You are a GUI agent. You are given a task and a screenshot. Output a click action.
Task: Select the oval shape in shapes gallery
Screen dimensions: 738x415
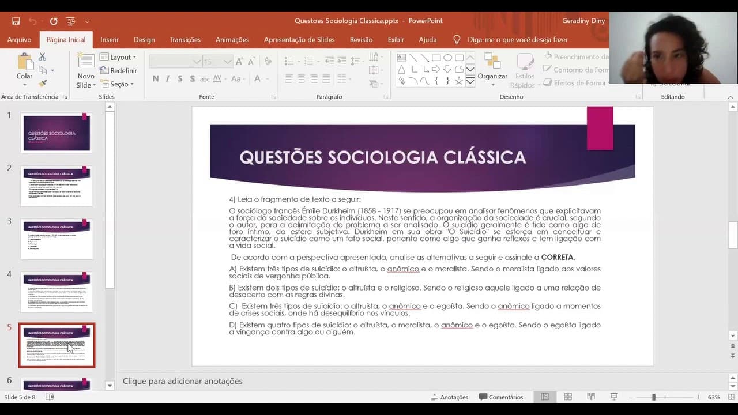tap(447, 58)
